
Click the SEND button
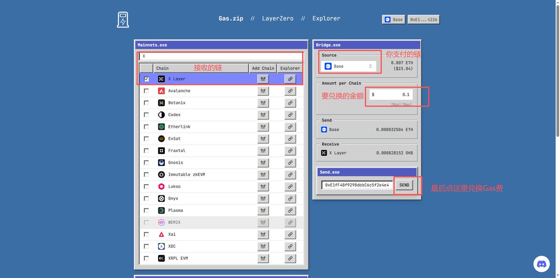pos(404,185)
